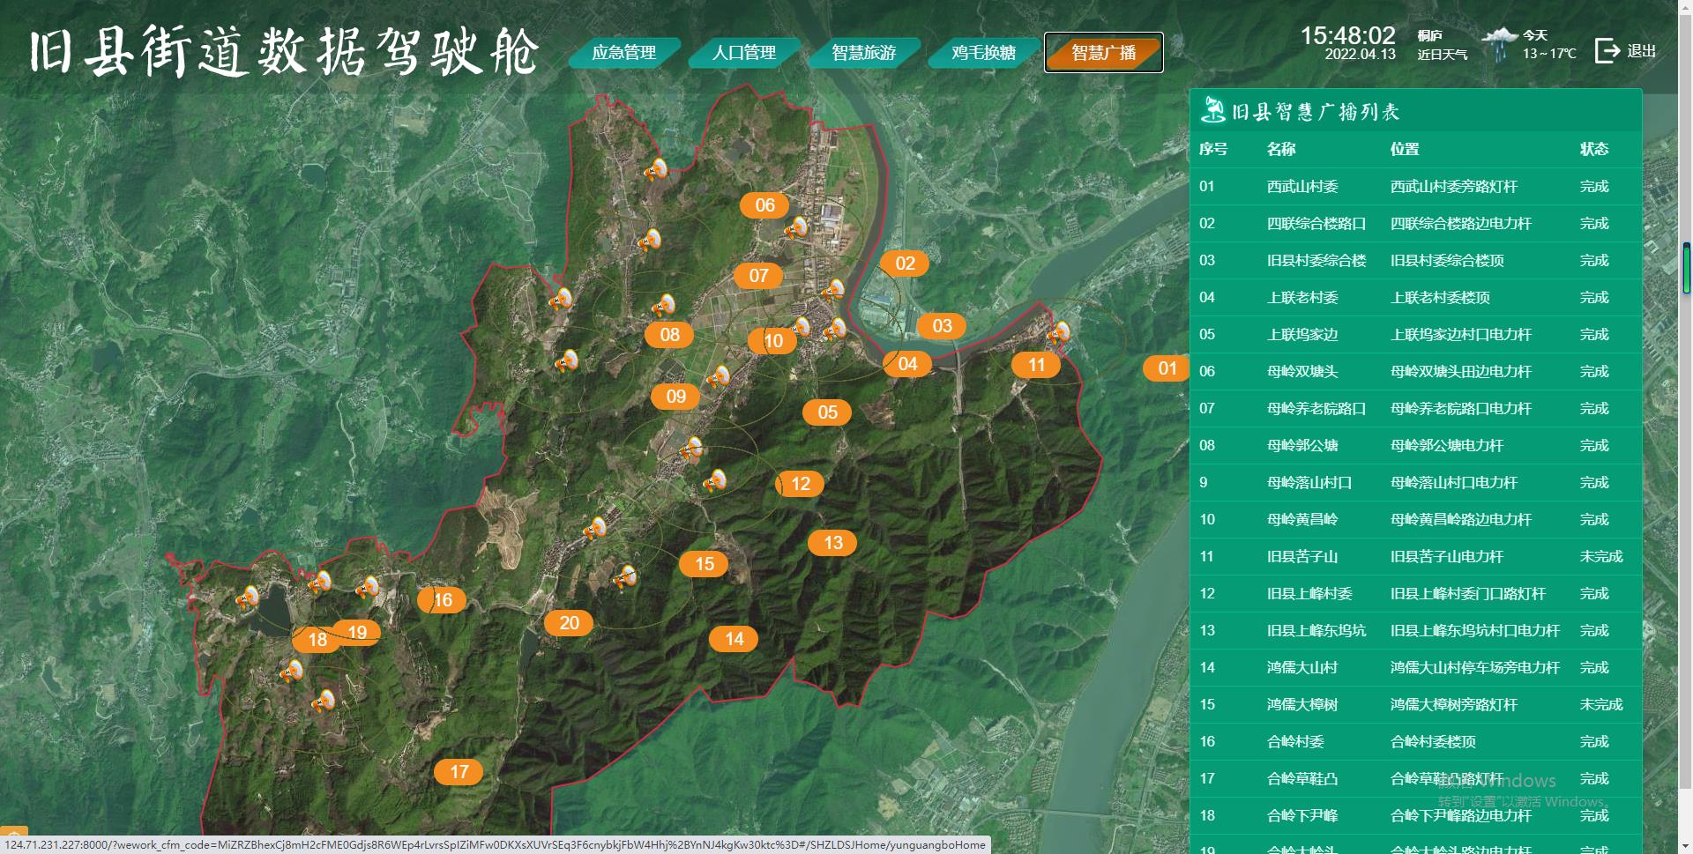Select map marker 07
The image size is (1693, 854).
(x=758, y=276)
